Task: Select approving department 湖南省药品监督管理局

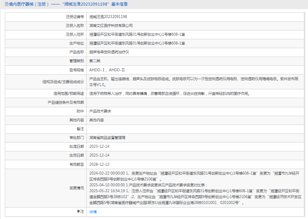Action: [x=107, y=138]
